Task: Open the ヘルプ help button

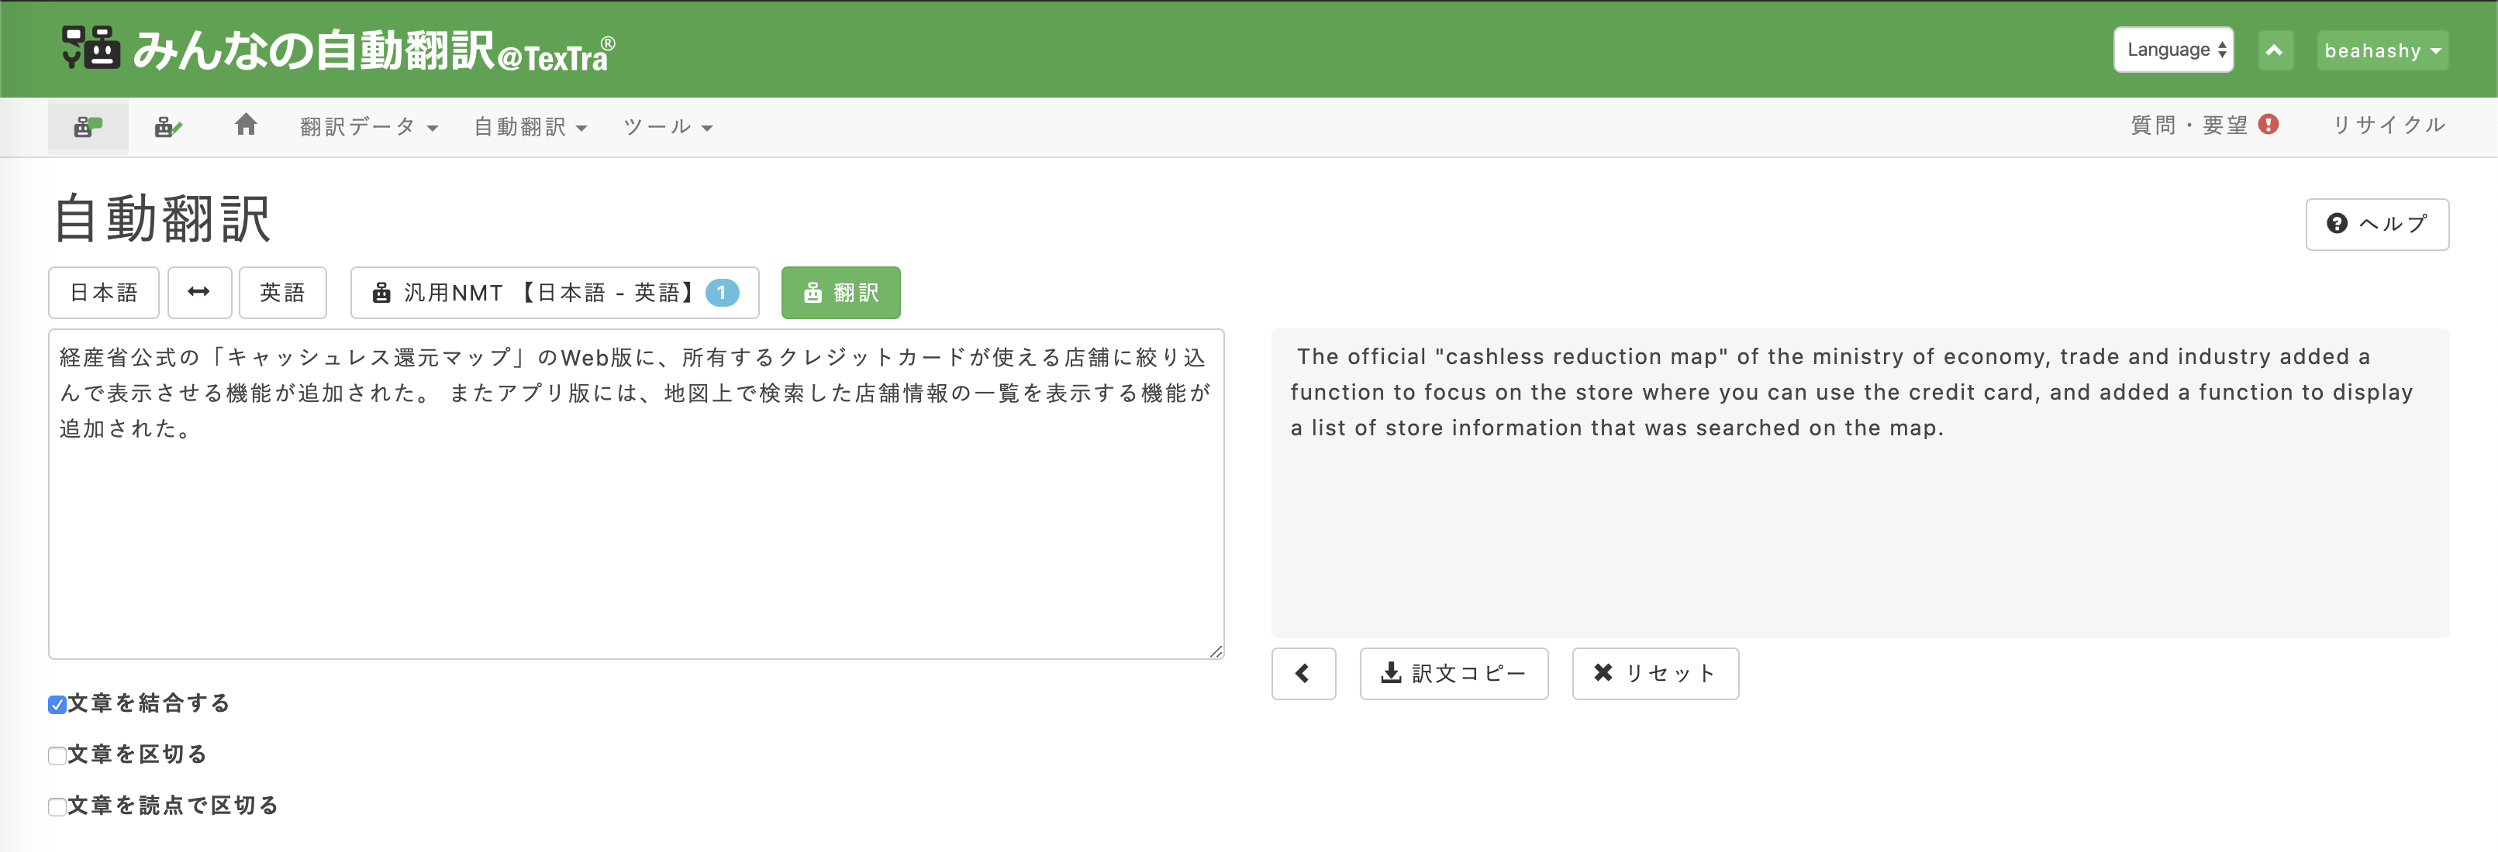Action: [x=2376, y=225]
